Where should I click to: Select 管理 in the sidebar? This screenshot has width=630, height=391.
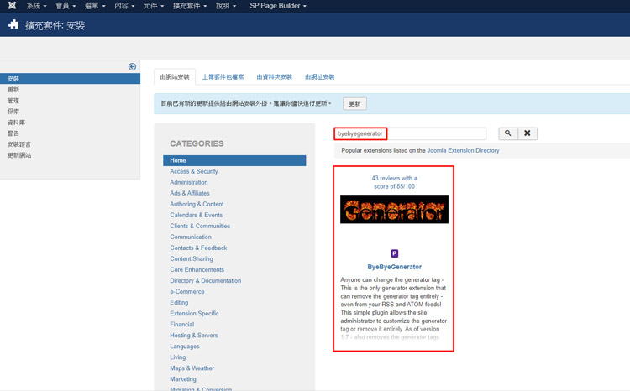point(13,101)
